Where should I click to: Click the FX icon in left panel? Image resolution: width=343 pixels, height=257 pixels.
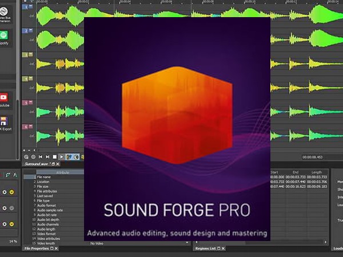pos(15,175)
